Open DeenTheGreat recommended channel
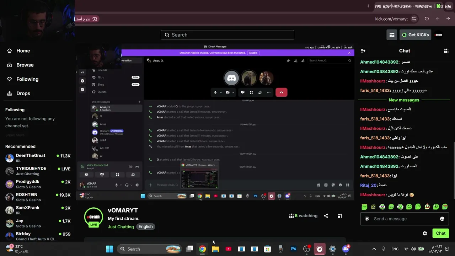The height and width of the screenshot is (256, 455). [38, 158]
